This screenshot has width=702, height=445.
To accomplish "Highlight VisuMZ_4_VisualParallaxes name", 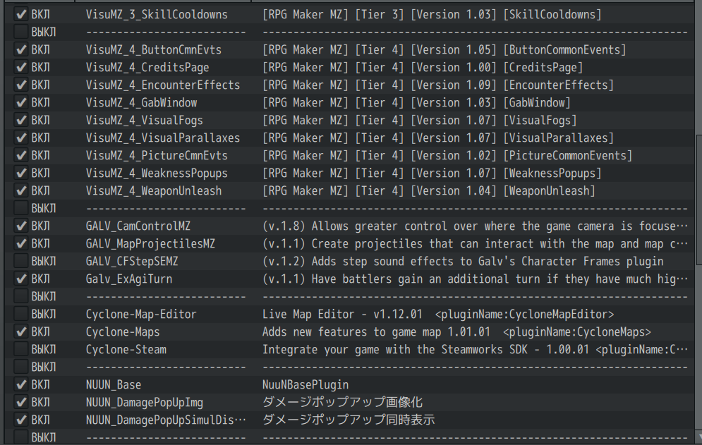I will (x=163, y=138).
